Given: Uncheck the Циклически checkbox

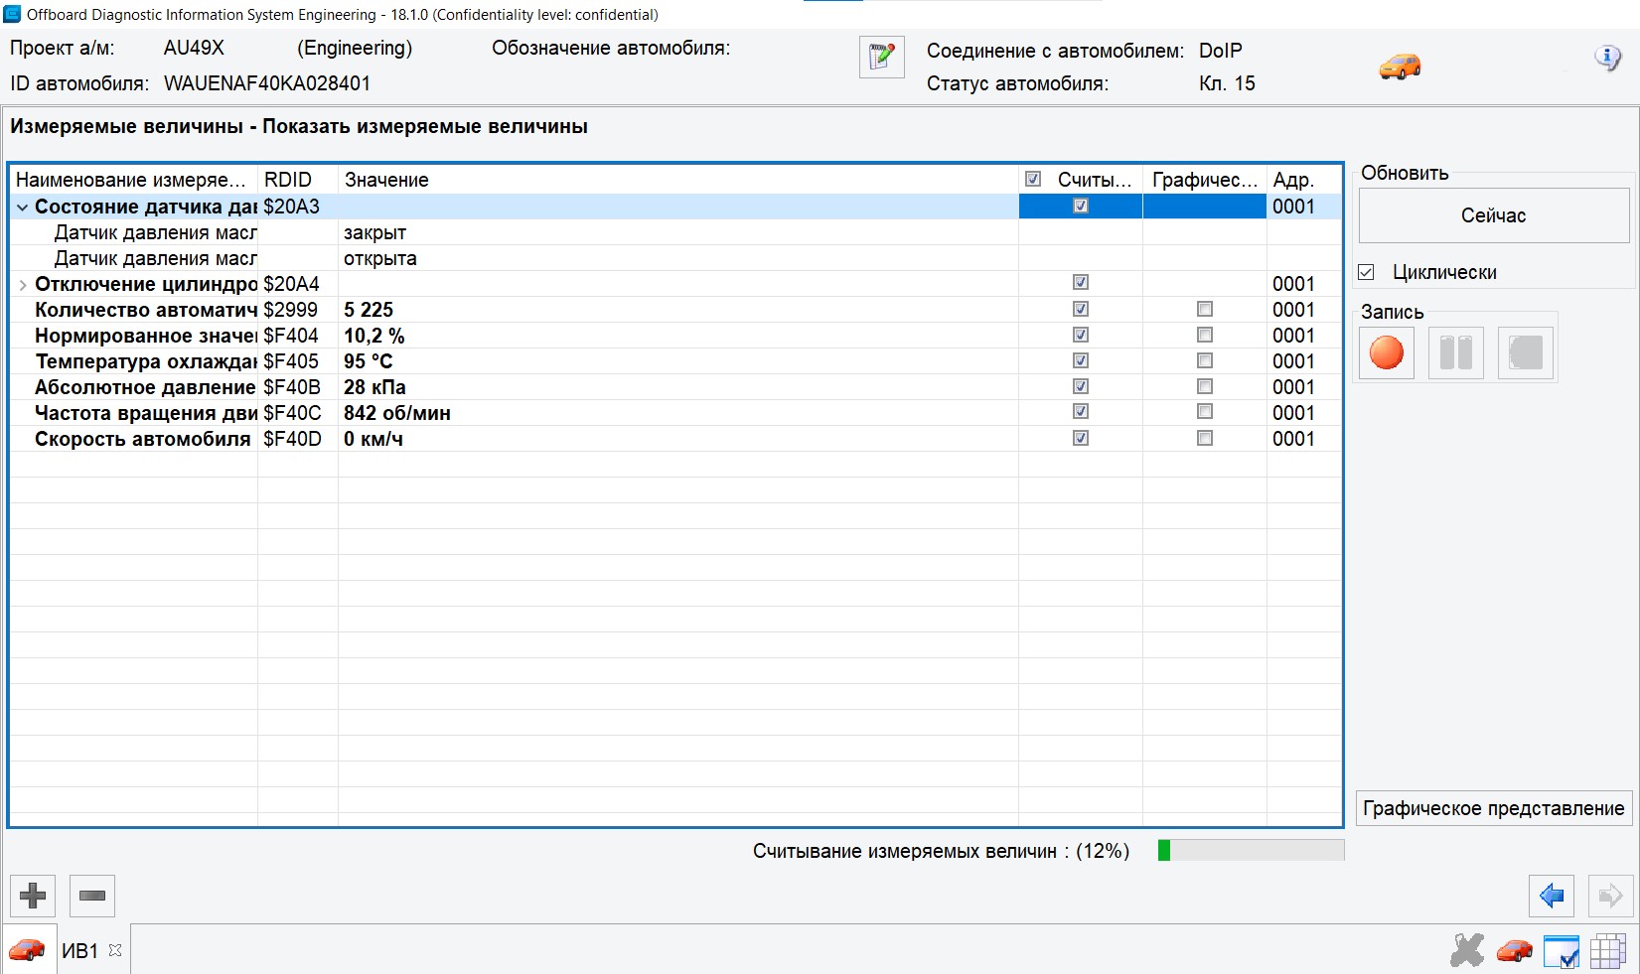Looking at the screenshot, I should click(x=1367, y=272).
